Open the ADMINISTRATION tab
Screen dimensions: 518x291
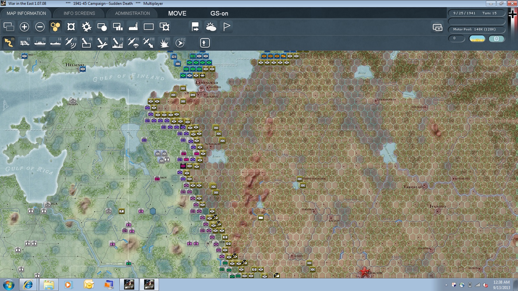point(132,13)
